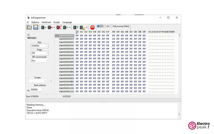Click the address row 0x00000060
This screenshot has height=134, width=214.
point(67,55)
